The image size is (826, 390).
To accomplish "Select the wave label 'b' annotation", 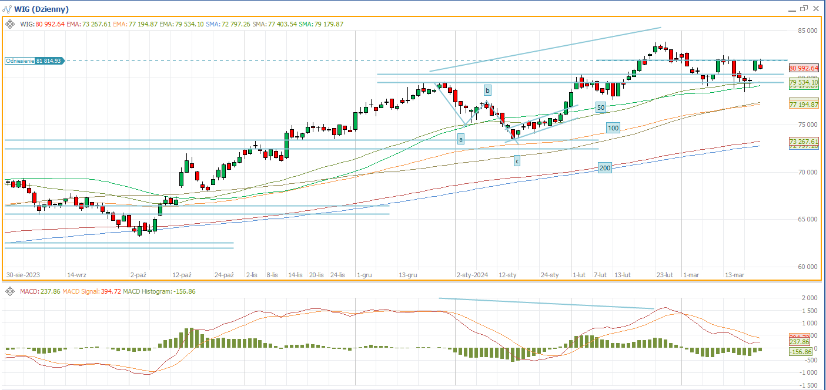I will (x=487, y=90).
